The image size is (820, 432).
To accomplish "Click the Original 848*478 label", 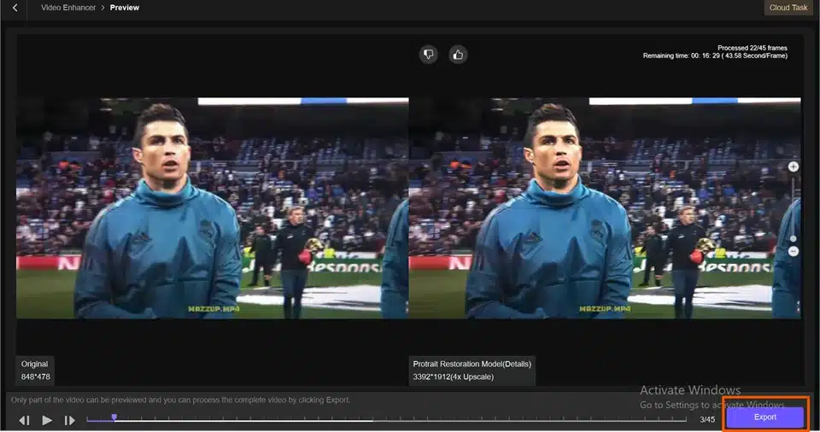I will (35, 371).
